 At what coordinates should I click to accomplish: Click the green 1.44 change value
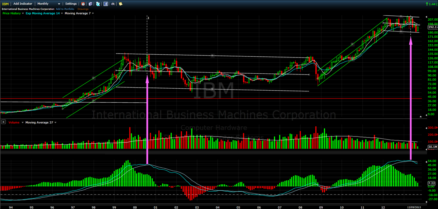point(431,4)
